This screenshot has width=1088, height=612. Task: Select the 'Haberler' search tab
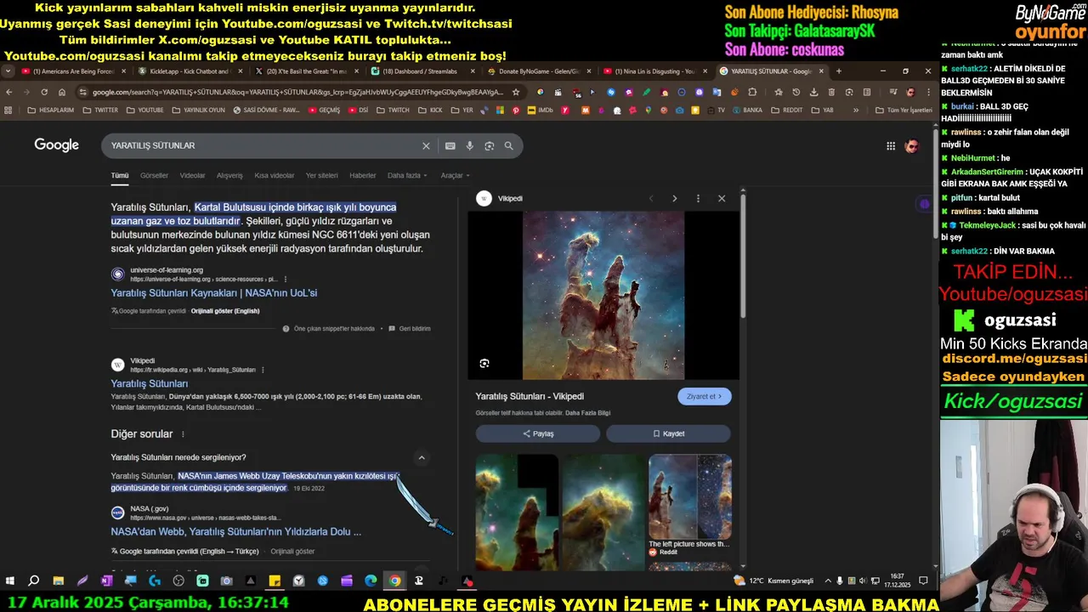click(362, 176)
